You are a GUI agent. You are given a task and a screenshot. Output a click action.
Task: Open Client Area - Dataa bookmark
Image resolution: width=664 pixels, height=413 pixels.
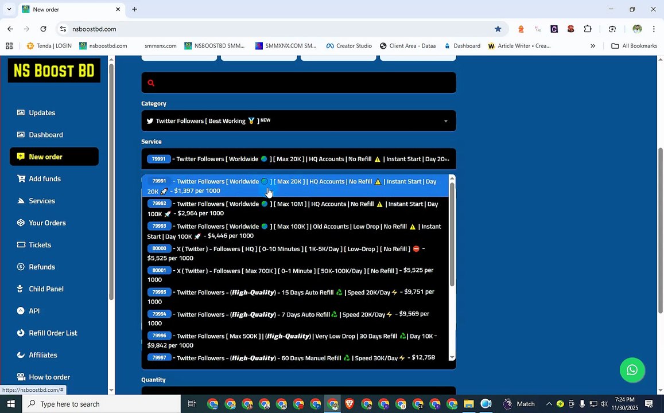[x=407, y=46]
